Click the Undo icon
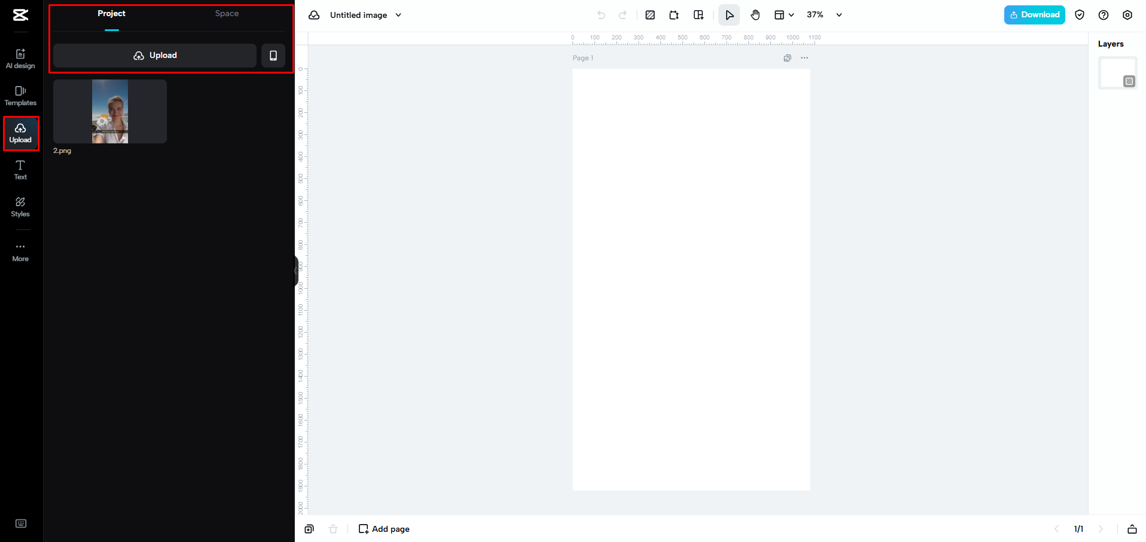Image resolution: width=1146 pixels, height=542 pixels. tap(601, 14)
